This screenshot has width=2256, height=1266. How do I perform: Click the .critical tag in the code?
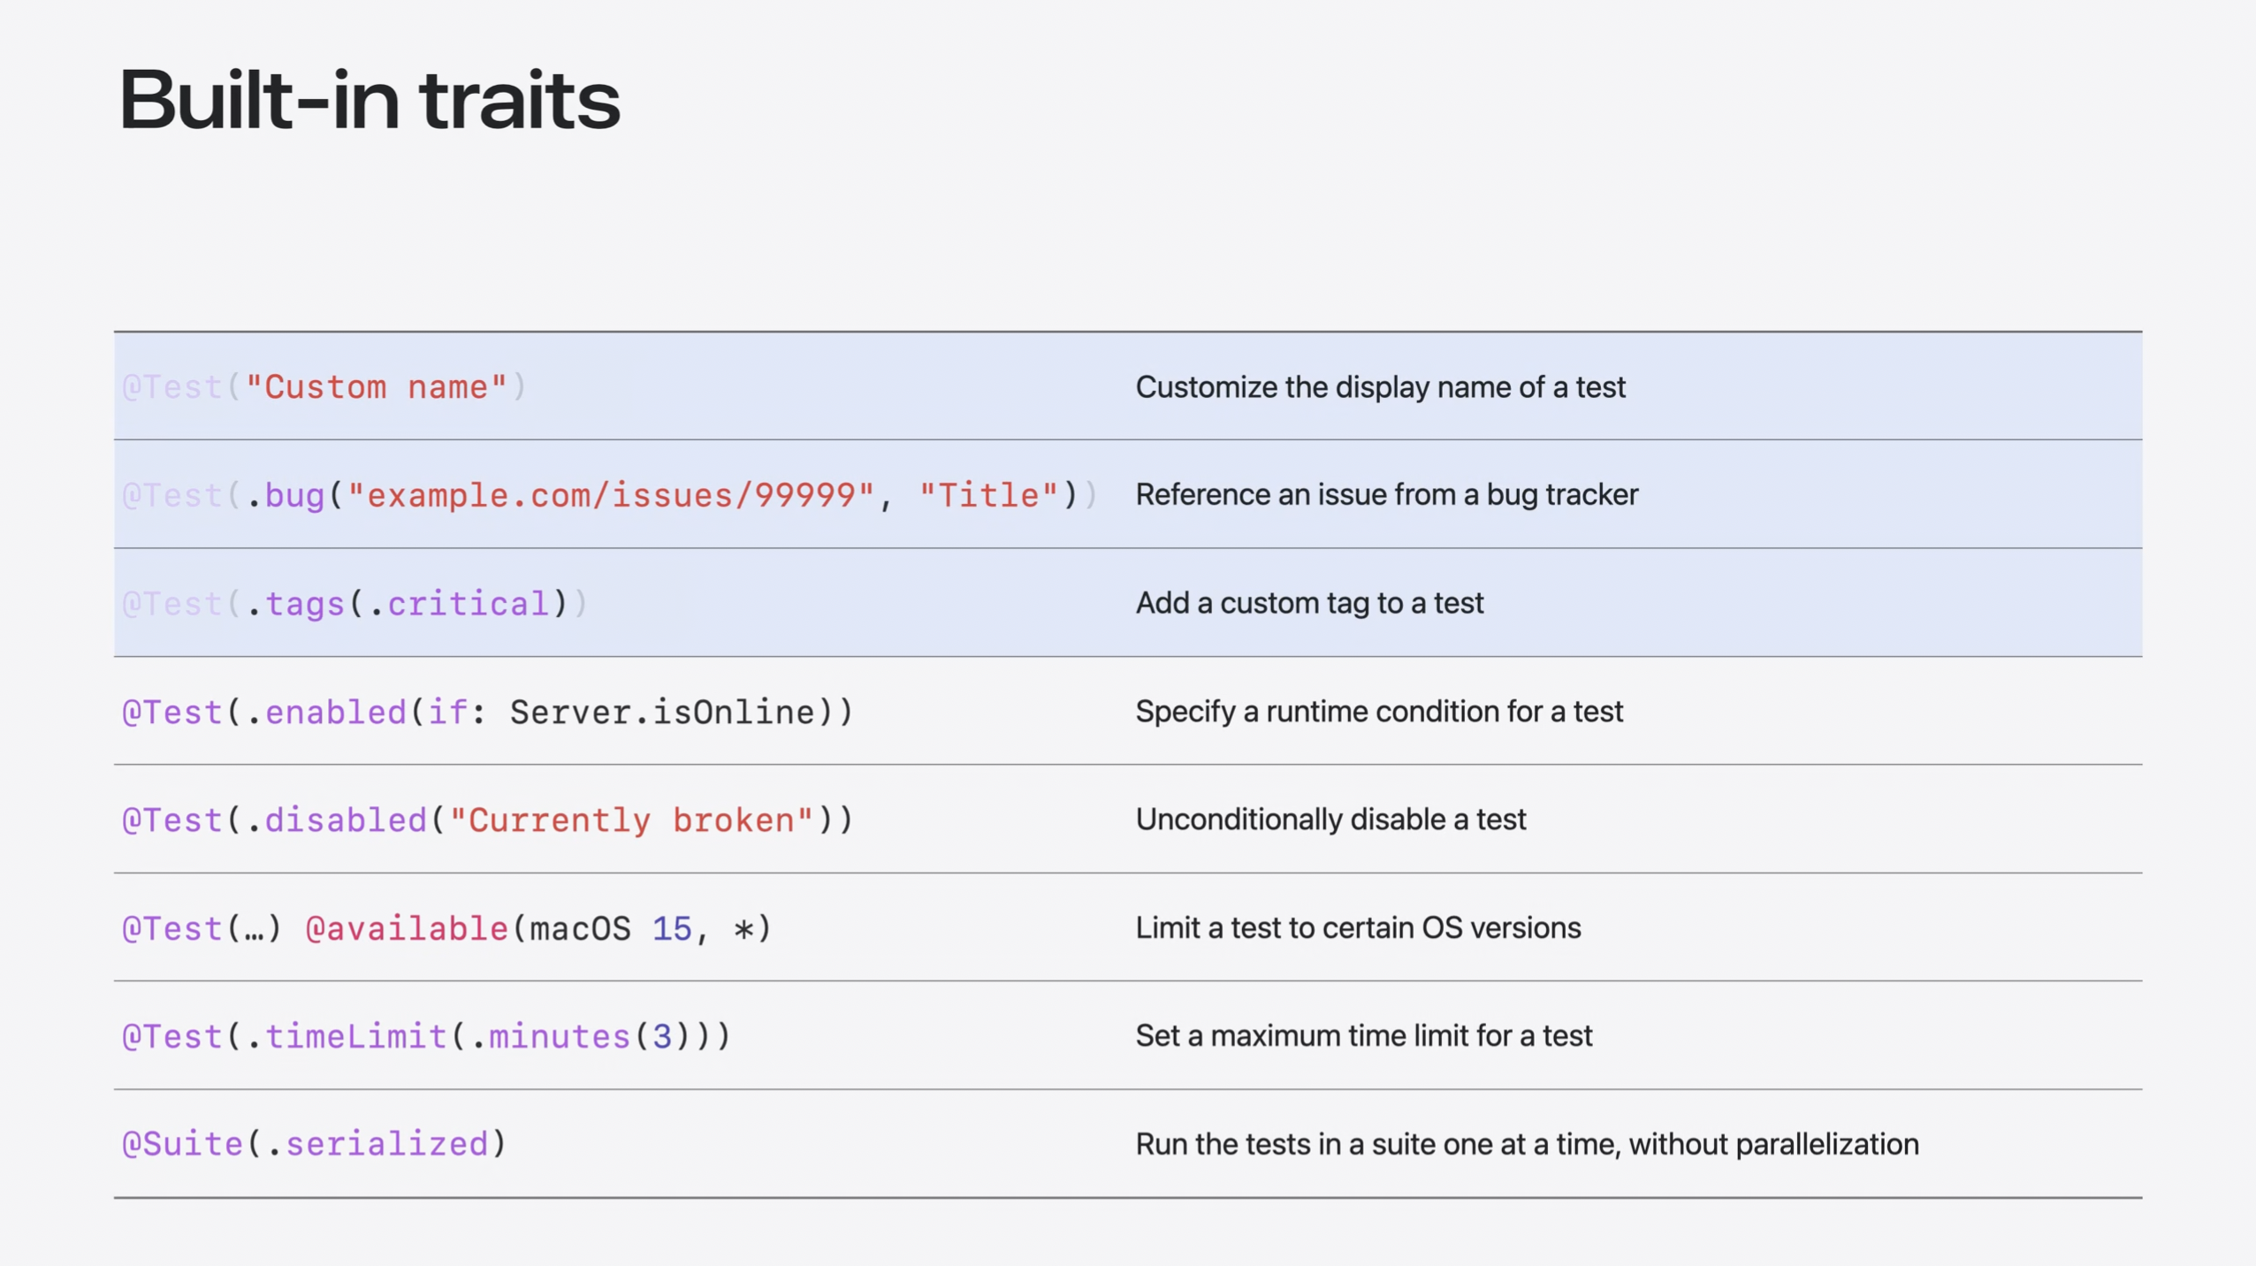click(x=459, y=604)
